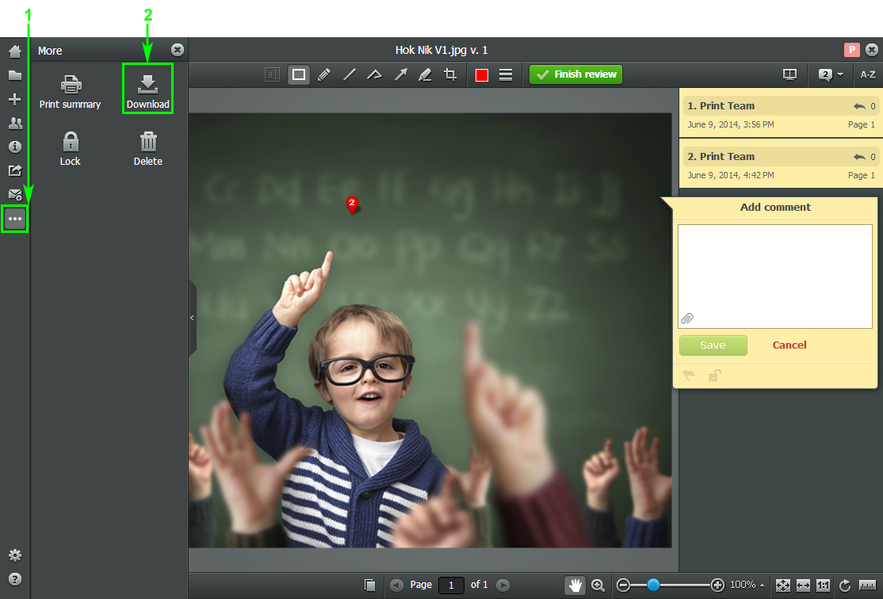The width and height of the screenshot is (883, 599).
Task: Select the text annotation tool
Action: point(272,74)
